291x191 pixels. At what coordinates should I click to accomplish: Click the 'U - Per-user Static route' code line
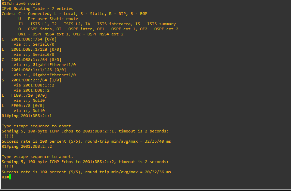pos(48,19)
